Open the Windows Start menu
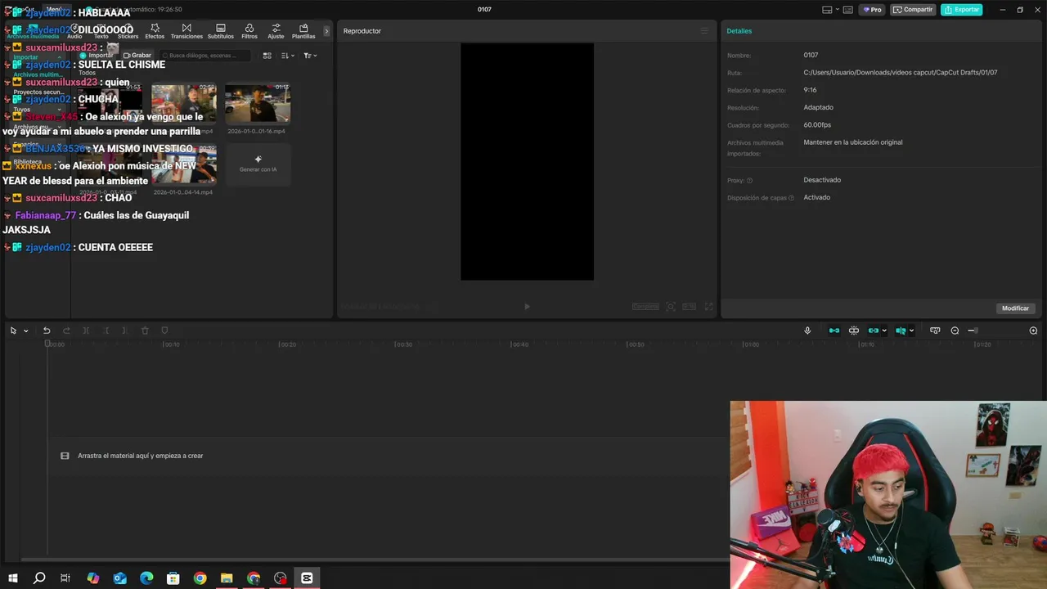 click(x=12, y=578)
